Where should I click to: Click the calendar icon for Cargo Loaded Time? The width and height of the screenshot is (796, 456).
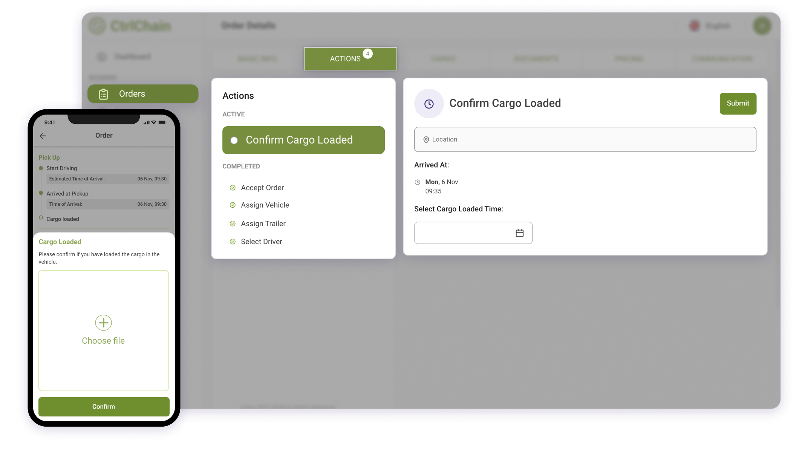coord(519,233)
